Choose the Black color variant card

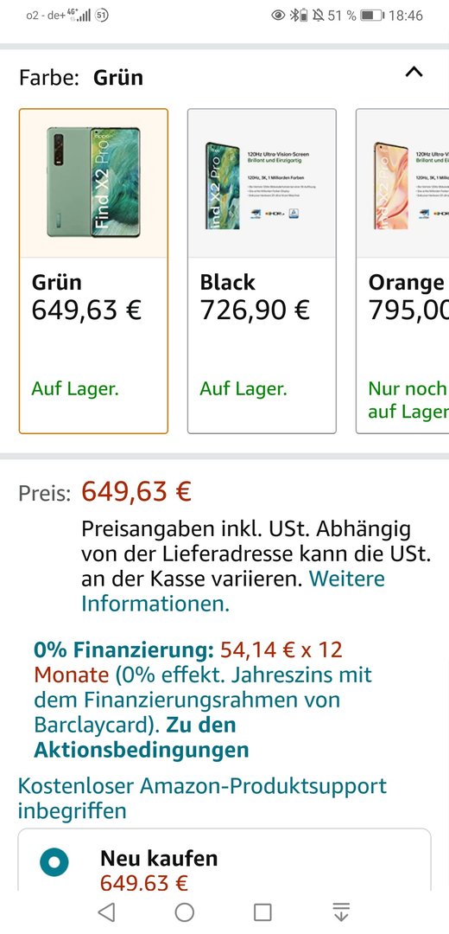pyautogui.click(x=262, y=271)
